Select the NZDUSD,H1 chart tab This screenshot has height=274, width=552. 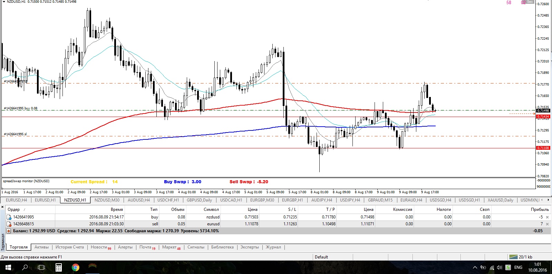pos(75,200)
